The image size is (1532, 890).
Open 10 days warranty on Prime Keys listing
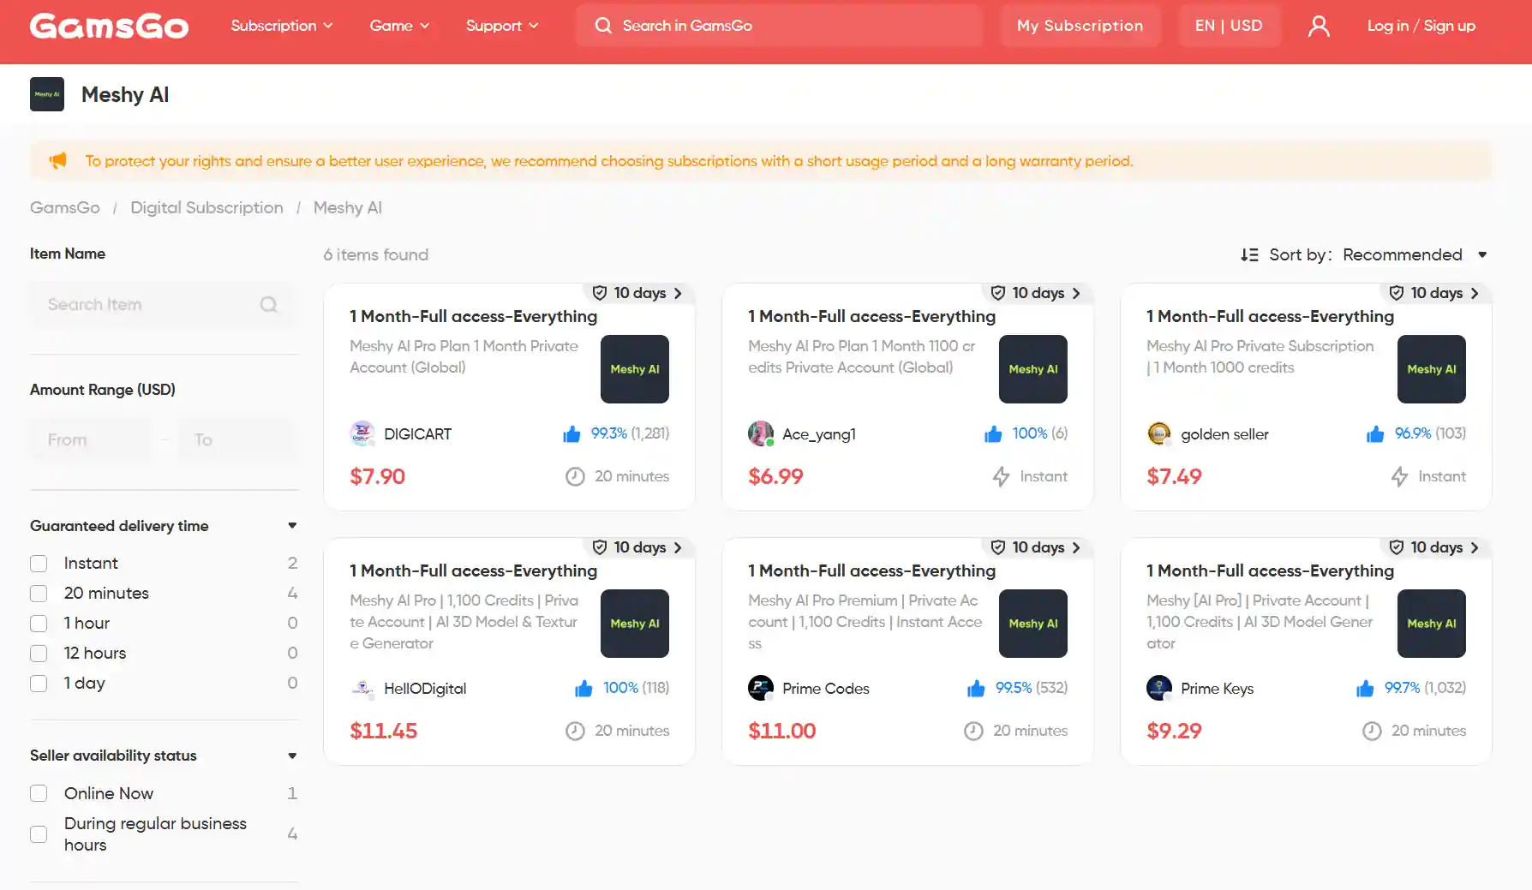pos(1434,547)
